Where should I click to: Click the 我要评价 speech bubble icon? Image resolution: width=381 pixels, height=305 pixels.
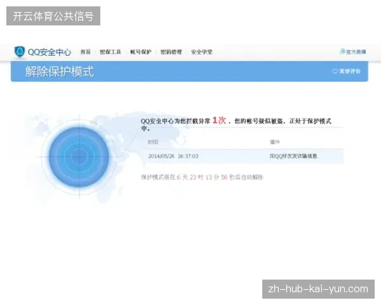click(335, 72)
